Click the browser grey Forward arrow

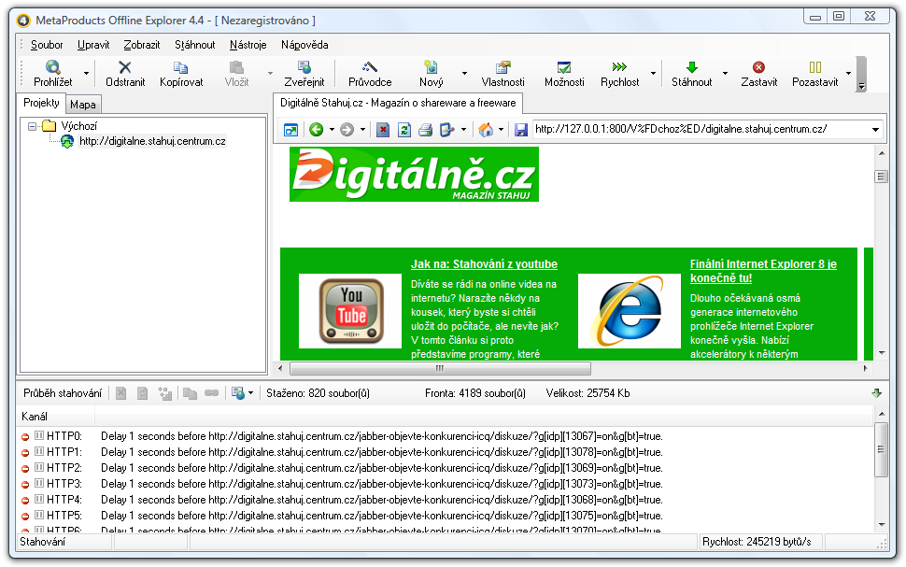coord(347,130)
